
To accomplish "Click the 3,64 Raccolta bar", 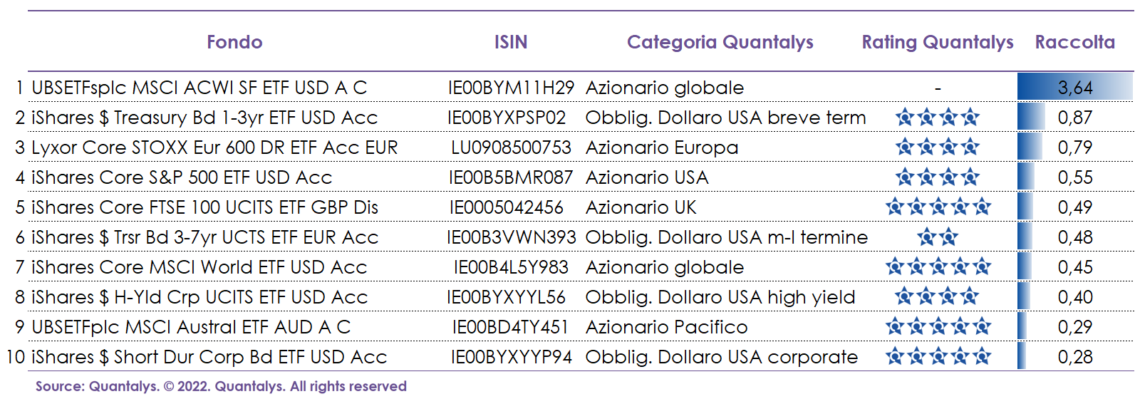I will (1074, 88).
